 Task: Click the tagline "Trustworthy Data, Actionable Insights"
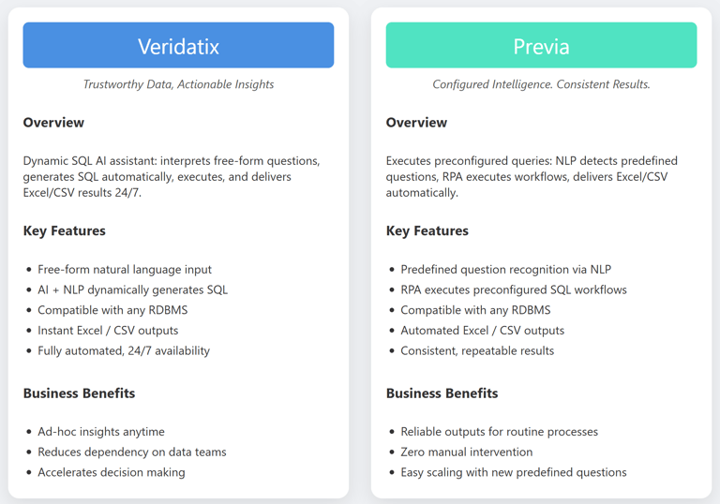tap(178, 84)
